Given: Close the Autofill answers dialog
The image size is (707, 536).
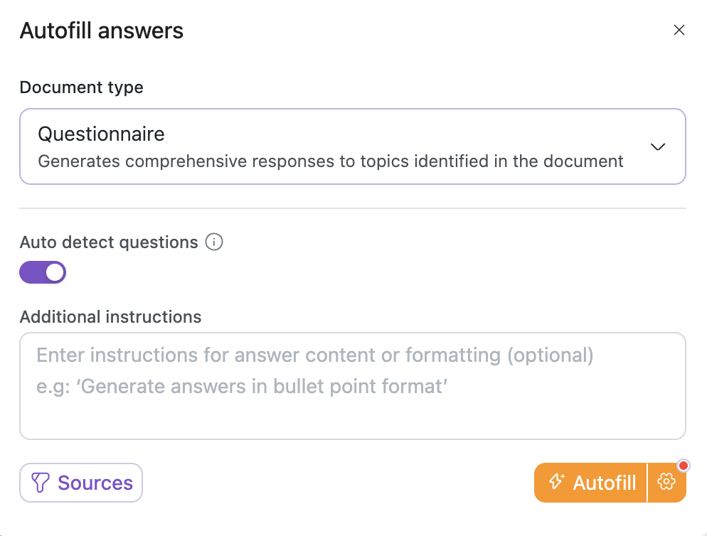Looking at the screenshot, I should (679, 30).
